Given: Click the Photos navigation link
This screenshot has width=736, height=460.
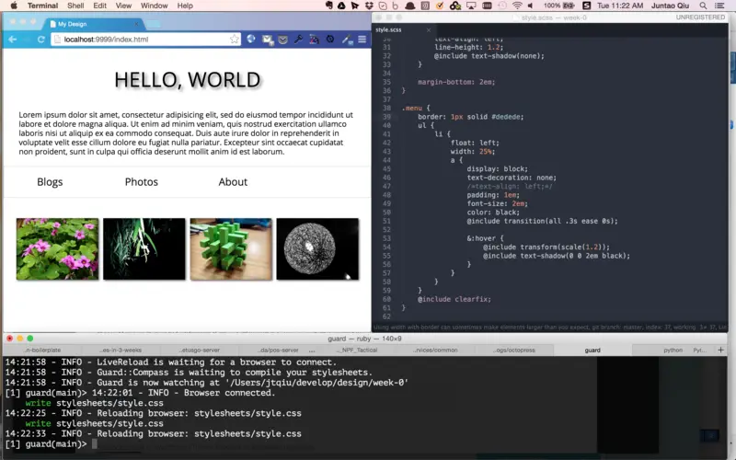Looking at the screenshot, I should pyautogui.click(x=142, y=182).
